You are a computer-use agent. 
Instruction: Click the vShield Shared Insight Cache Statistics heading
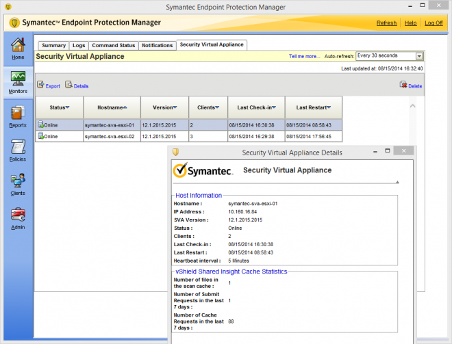pos(231,272)
